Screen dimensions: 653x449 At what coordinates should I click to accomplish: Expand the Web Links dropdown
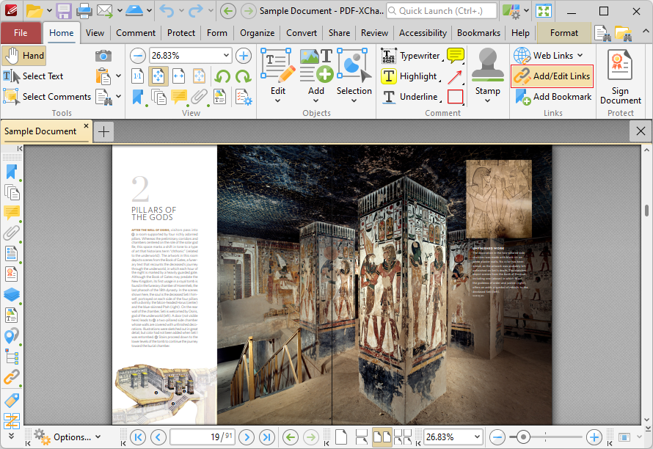580,56
